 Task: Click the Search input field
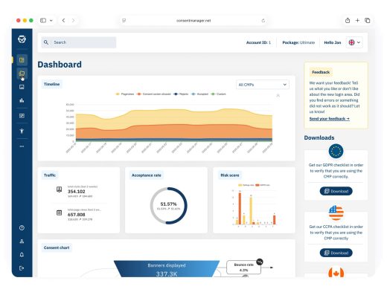(x=79, y=42)
